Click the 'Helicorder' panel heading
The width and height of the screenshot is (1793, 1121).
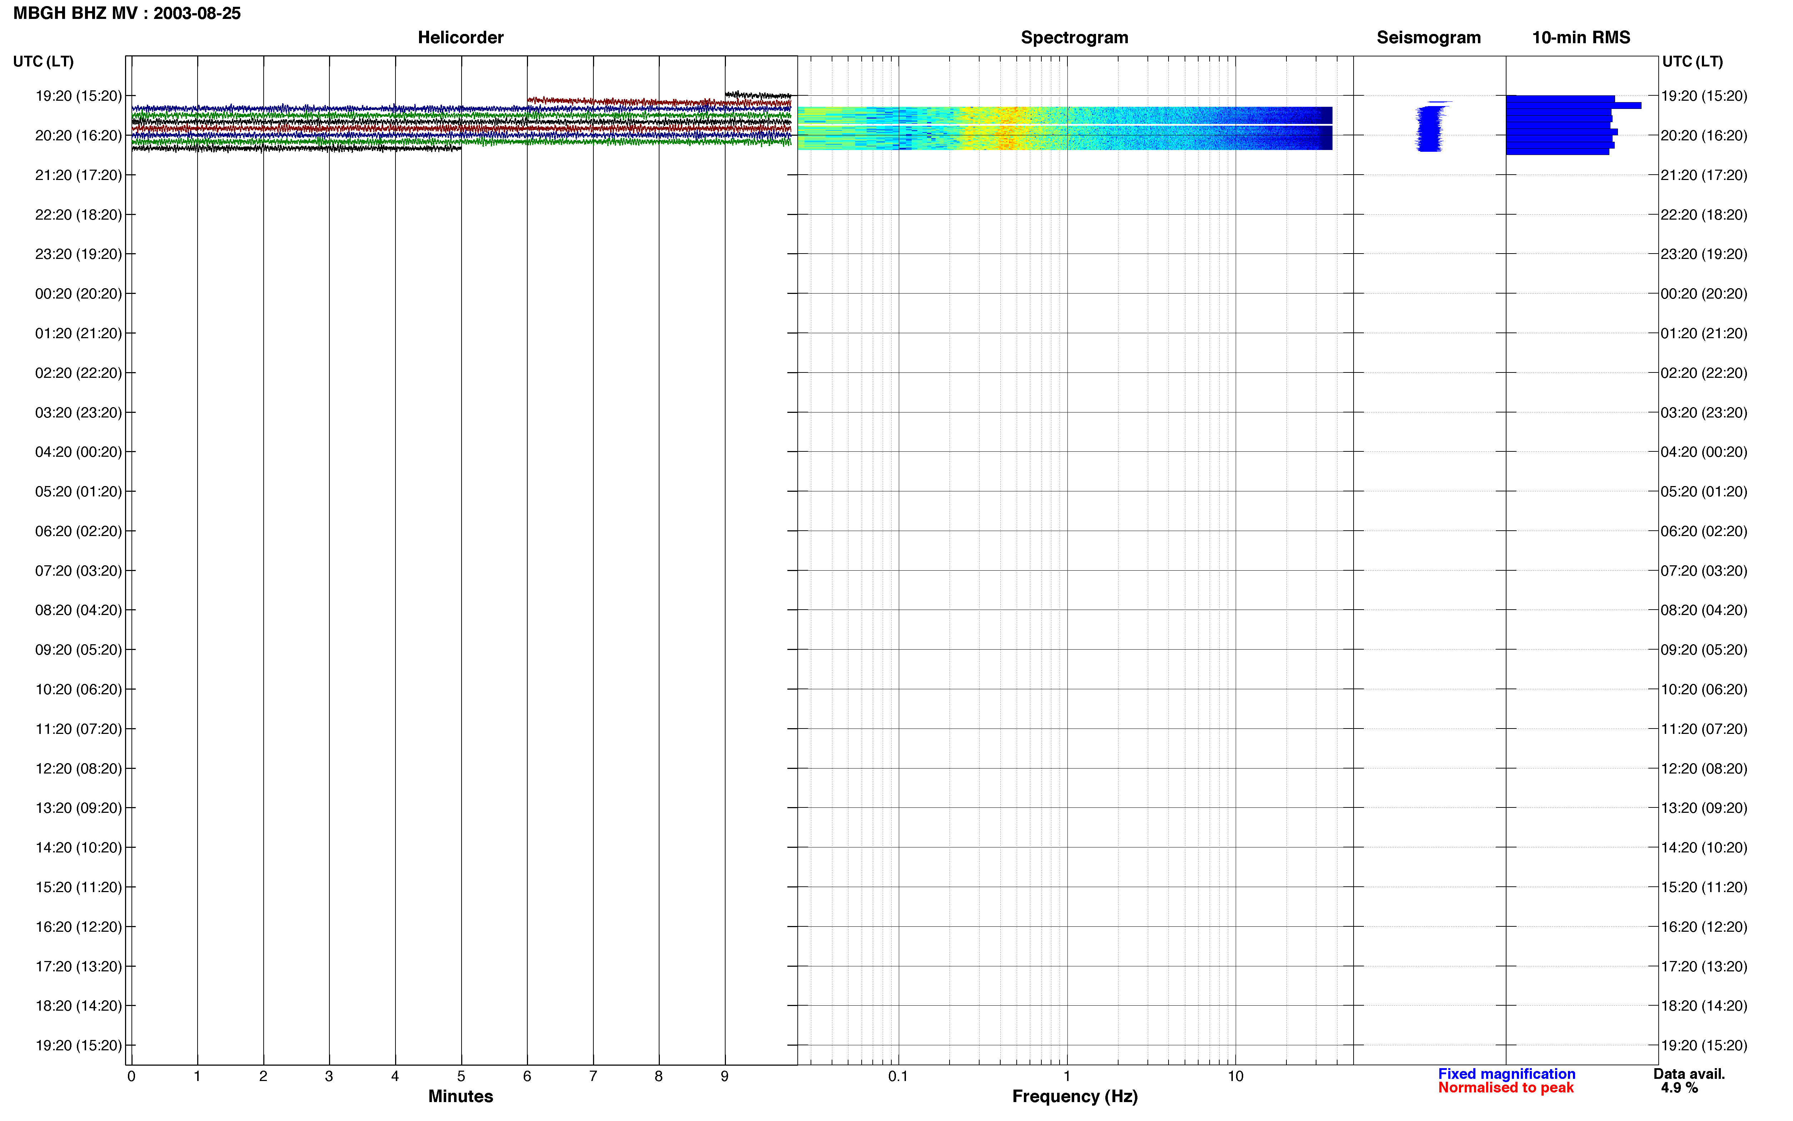[x=460, y=38]
